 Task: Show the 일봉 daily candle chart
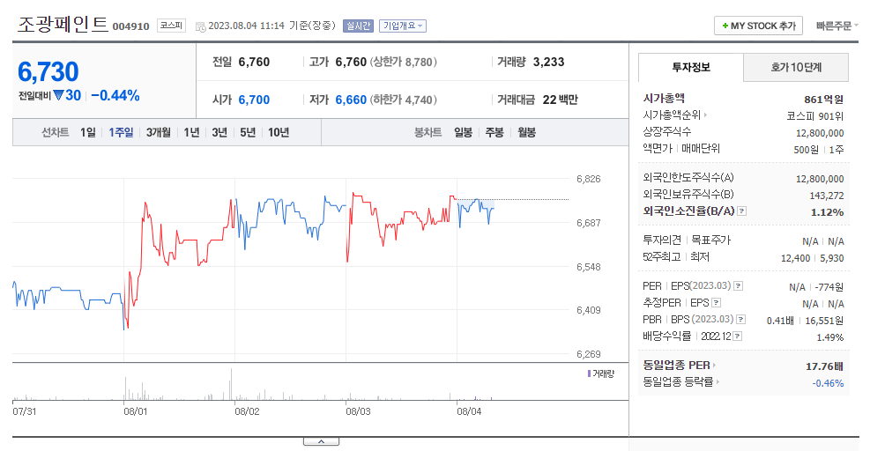click(463, 133)
